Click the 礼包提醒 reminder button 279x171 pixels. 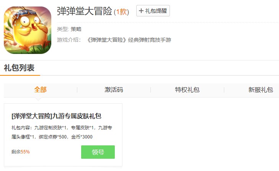pyautogui.click(x=153, y=11)
